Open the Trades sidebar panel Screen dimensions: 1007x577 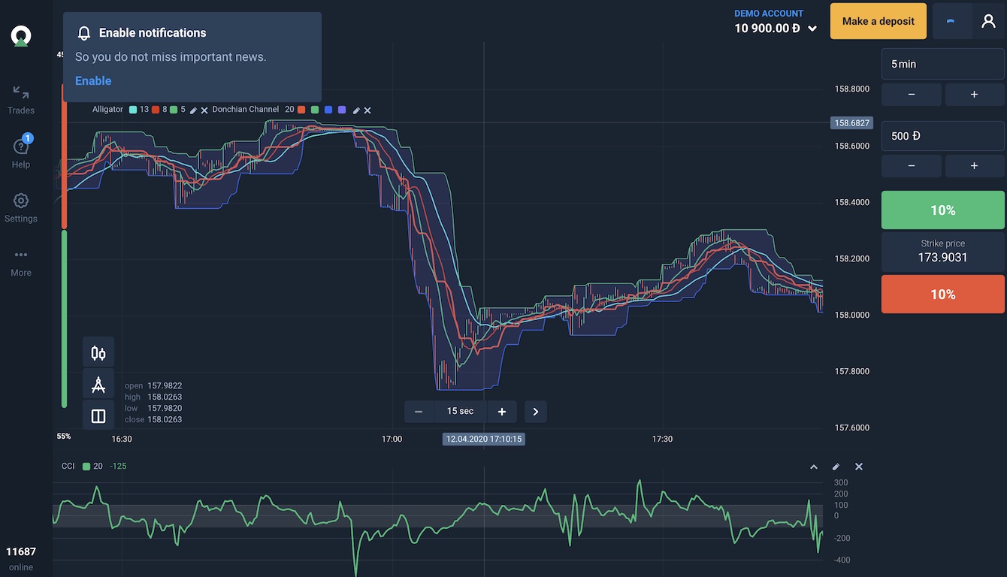click(21, 100)
